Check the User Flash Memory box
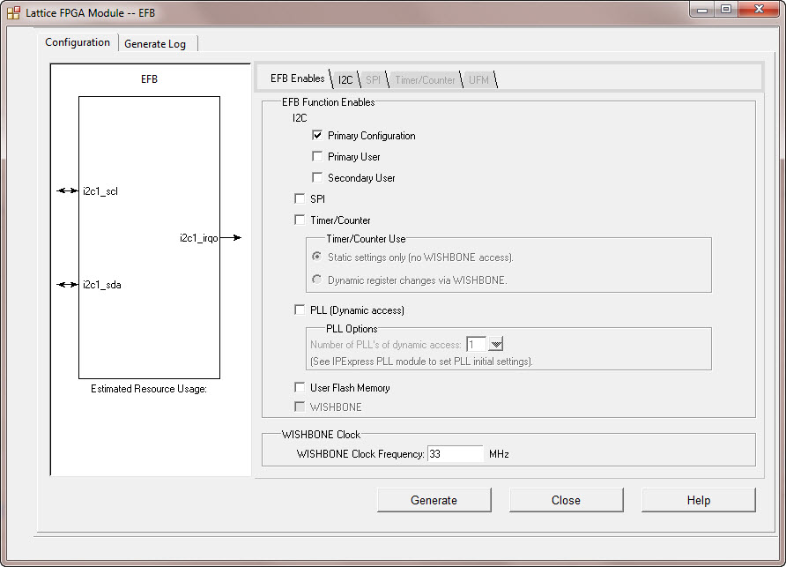Image resolution: width=786 pixels, height=567 pixels. tap(300, 387)
